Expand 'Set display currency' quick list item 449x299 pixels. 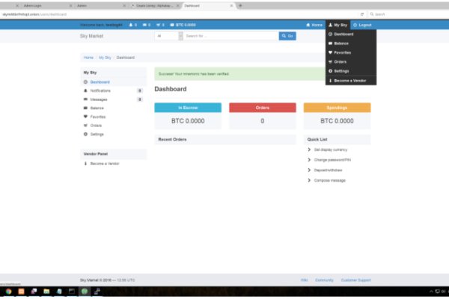310,149
